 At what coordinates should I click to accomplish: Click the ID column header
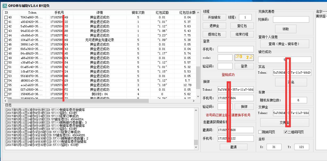pos(11,12)
